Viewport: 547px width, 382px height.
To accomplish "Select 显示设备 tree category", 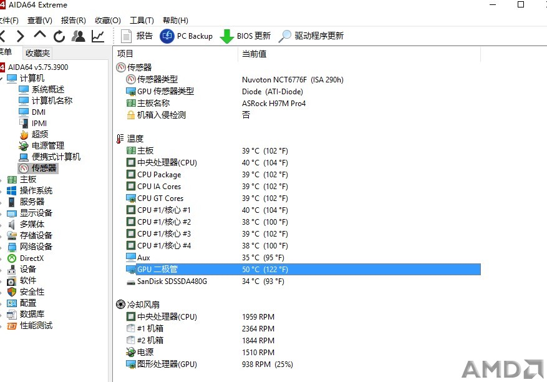I will tap(30, 213).
